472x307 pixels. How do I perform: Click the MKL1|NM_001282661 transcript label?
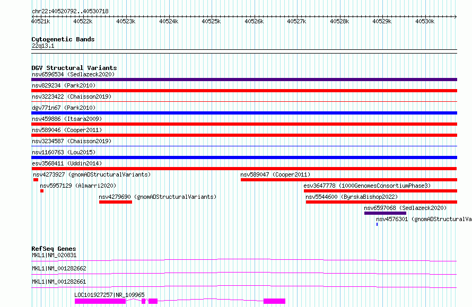(59, 282)
